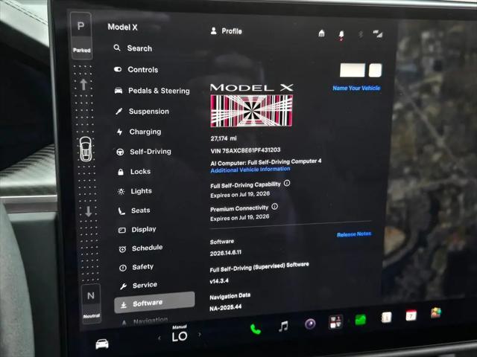
Task: Open the notifications bell icon
Action: (341, 35)
